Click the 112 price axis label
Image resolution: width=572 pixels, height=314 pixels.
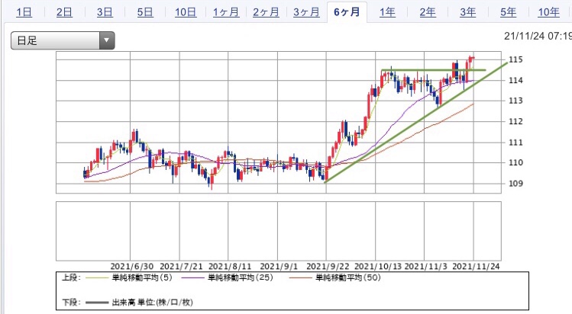515,121
